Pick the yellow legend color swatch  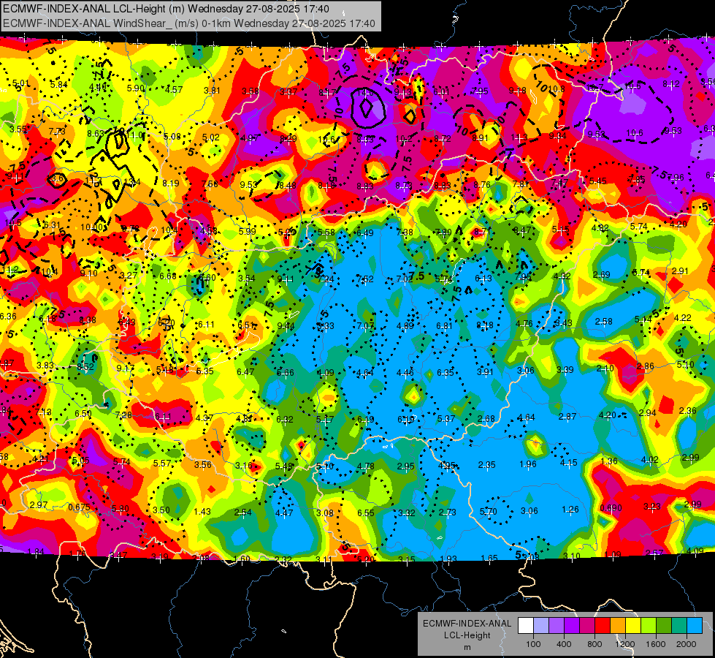tap(633, 626)
